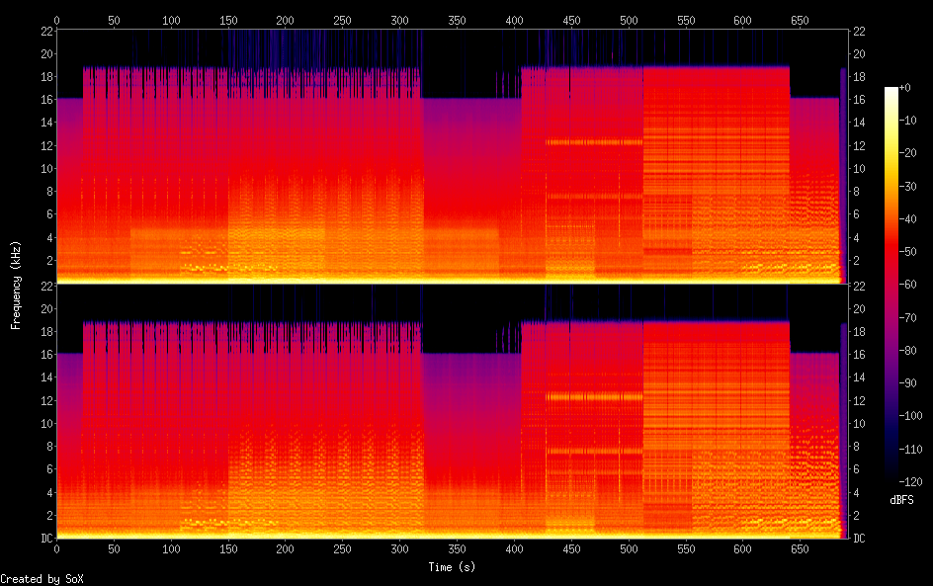Click the upper channel's right-axis "4" kHz label
This screenshot has width=933, height=586.
856,237
